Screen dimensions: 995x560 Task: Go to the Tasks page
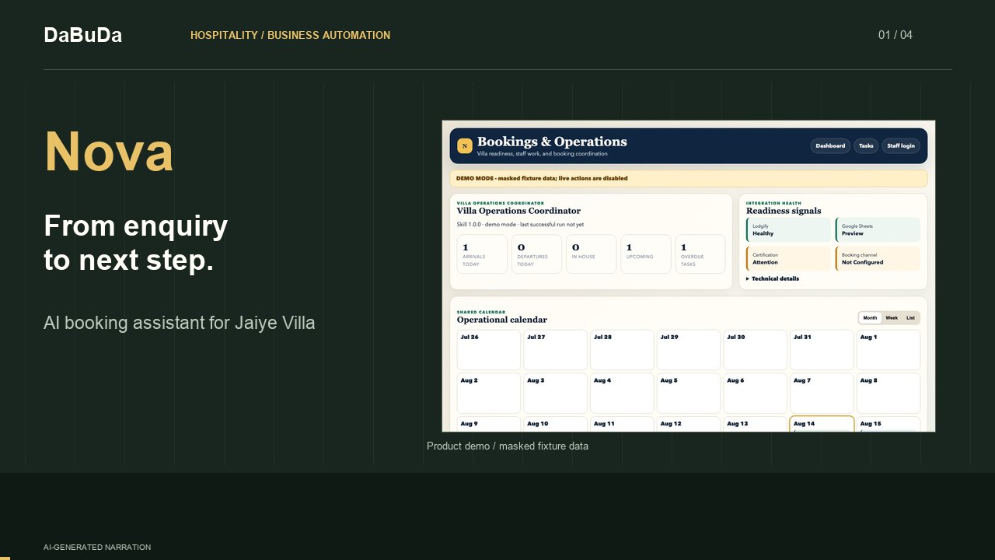coord(866,145)
